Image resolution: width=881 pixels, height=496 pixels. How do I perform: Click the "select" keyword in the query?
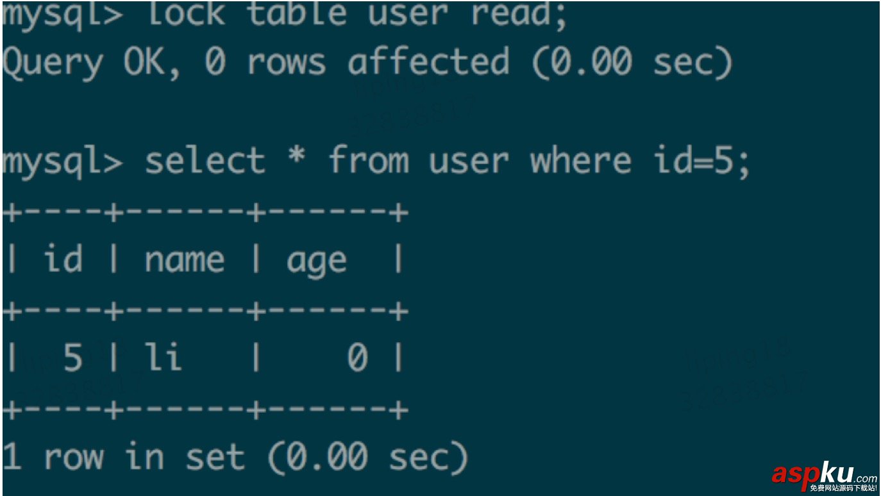pos(205,160)
